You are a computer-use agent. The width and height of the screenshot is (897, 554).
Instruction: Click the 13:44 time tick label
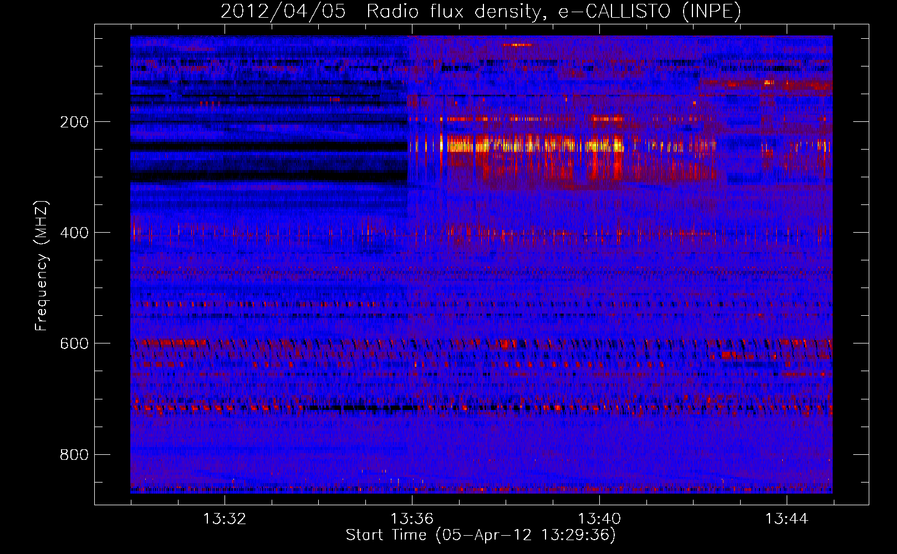tap(787, 519)
